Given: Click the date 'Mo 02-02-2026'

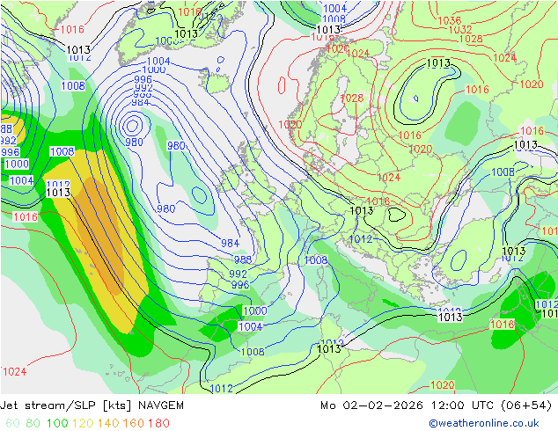Looking at the screenshot, I should (x=371, y=405).
